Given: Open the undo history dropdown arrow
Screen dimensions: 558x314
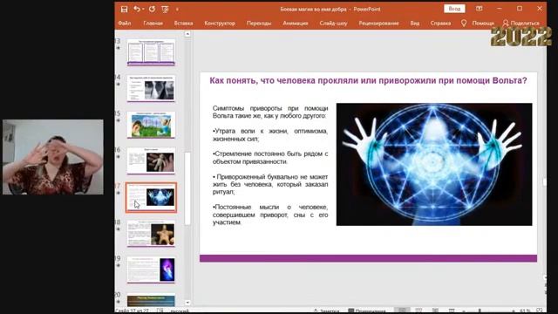Looking at the screenshot, I should click(x=143, y=10).
